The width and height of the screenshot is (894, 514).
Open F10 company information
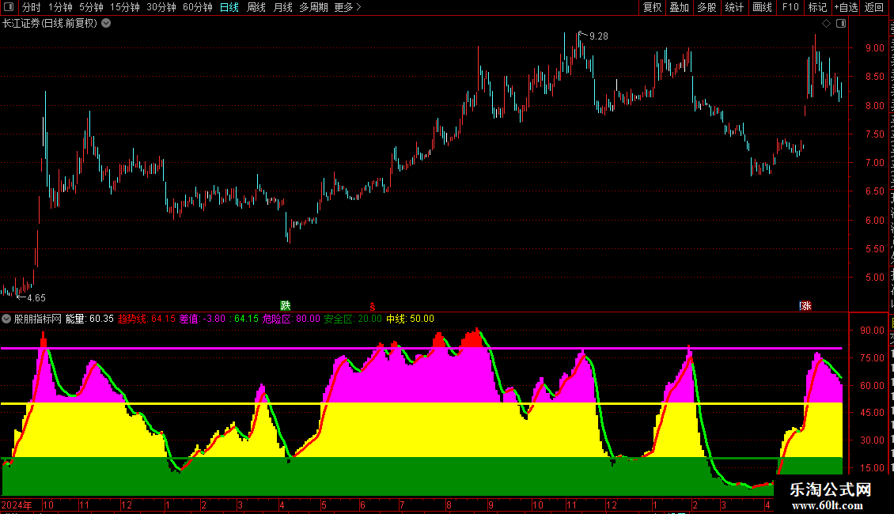[x=790, y=7]
